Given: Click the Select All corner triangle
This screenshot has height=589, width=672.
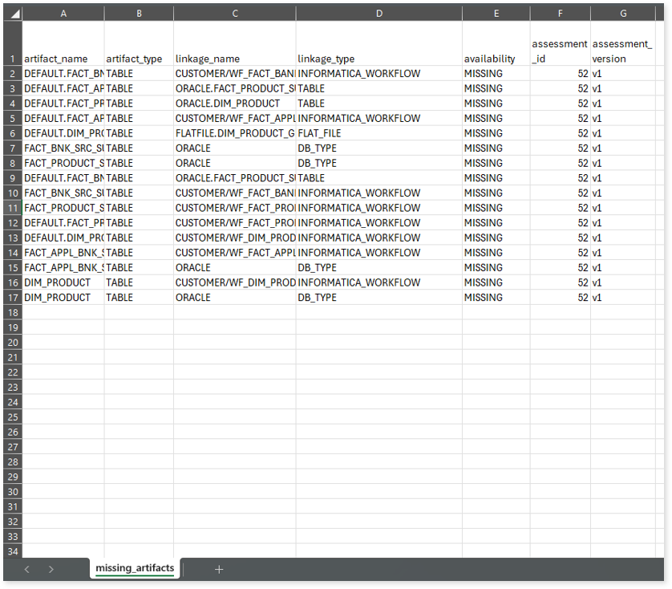Looking at the screenshot, I should tap(12, 14).
